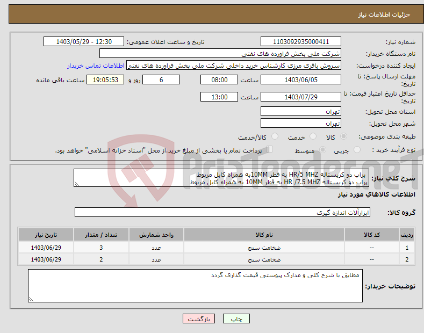Click ضخامت سنج in row 2

pos(264,259)
